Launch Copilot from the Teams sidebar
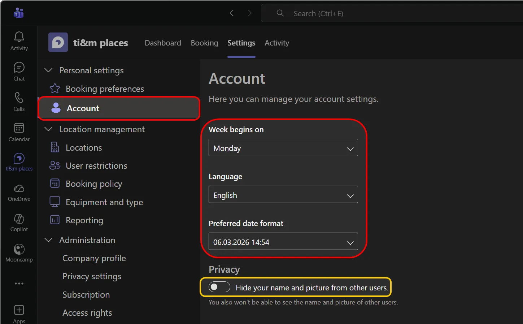 tap(19, 223)
